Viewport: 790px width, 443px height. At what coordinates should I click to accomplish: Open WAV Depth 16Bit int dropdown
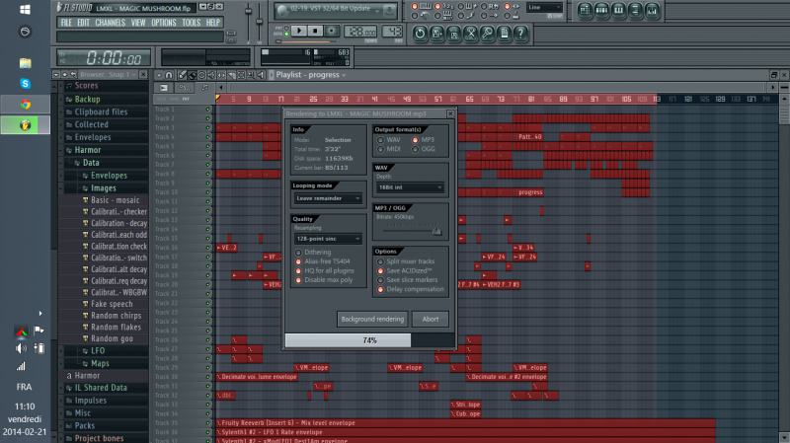(410, 187)
